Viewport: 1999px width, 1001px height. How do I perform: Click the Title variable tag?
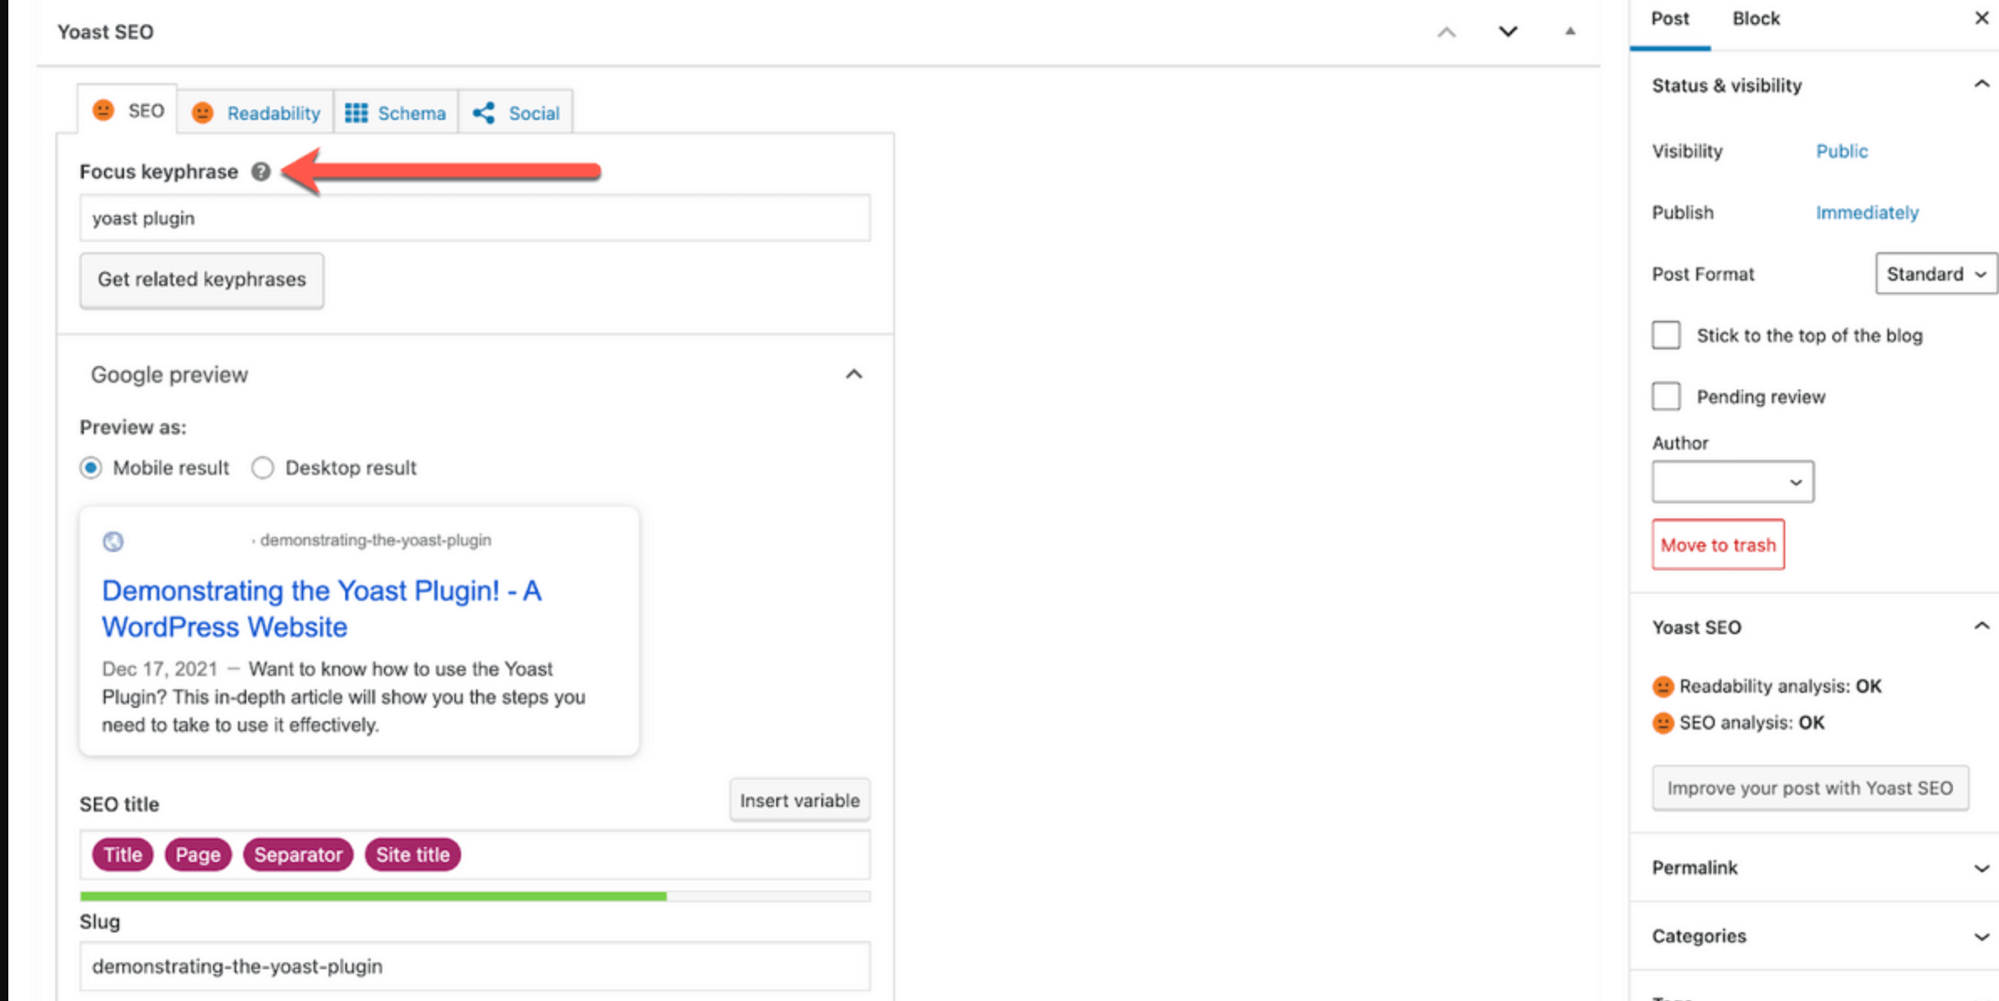[122, 854]
